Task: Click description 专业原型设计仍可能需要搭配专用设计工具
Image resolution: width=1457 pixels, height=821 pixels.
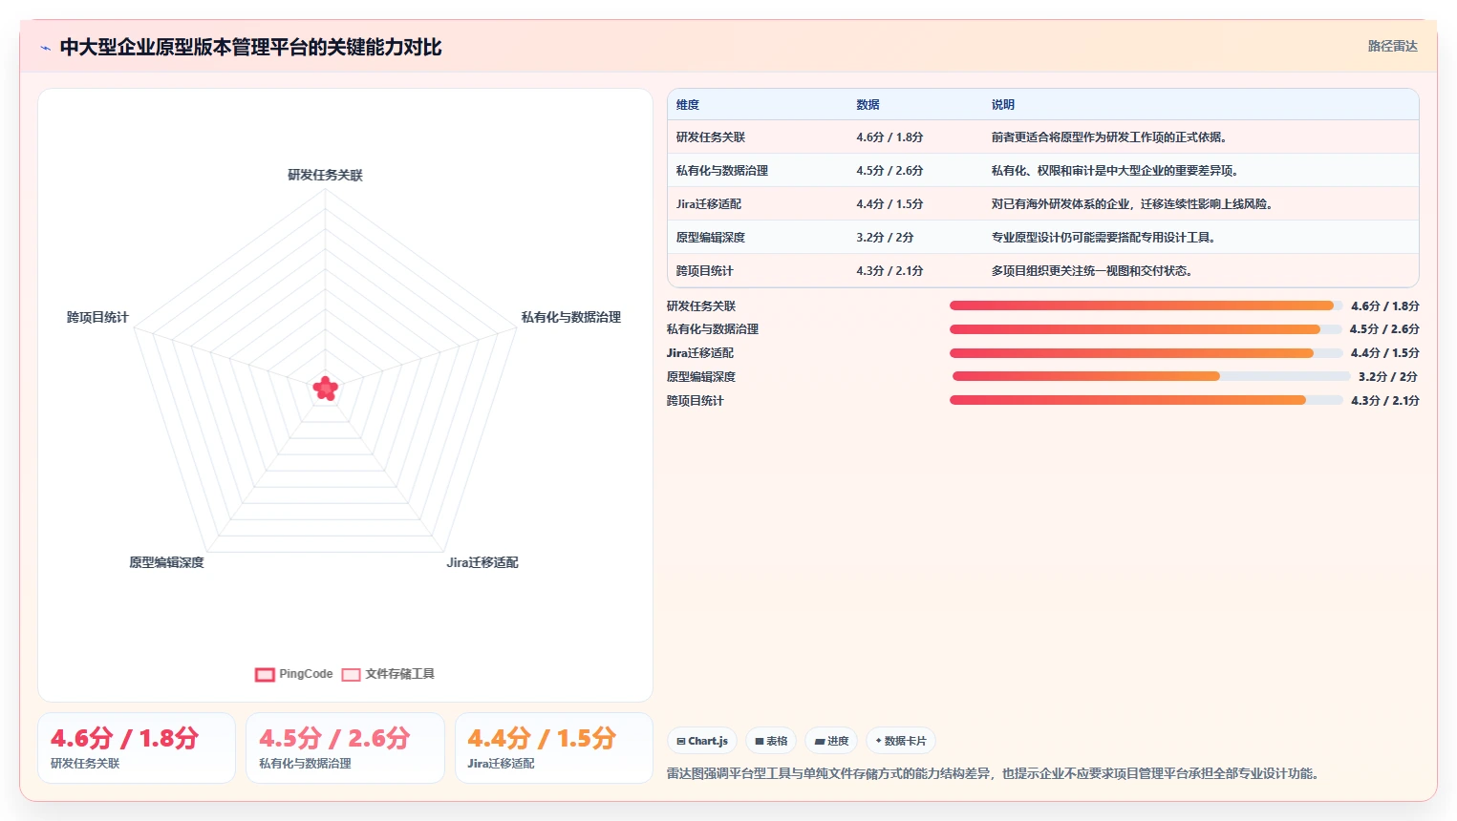Action: click(1103, 238)
